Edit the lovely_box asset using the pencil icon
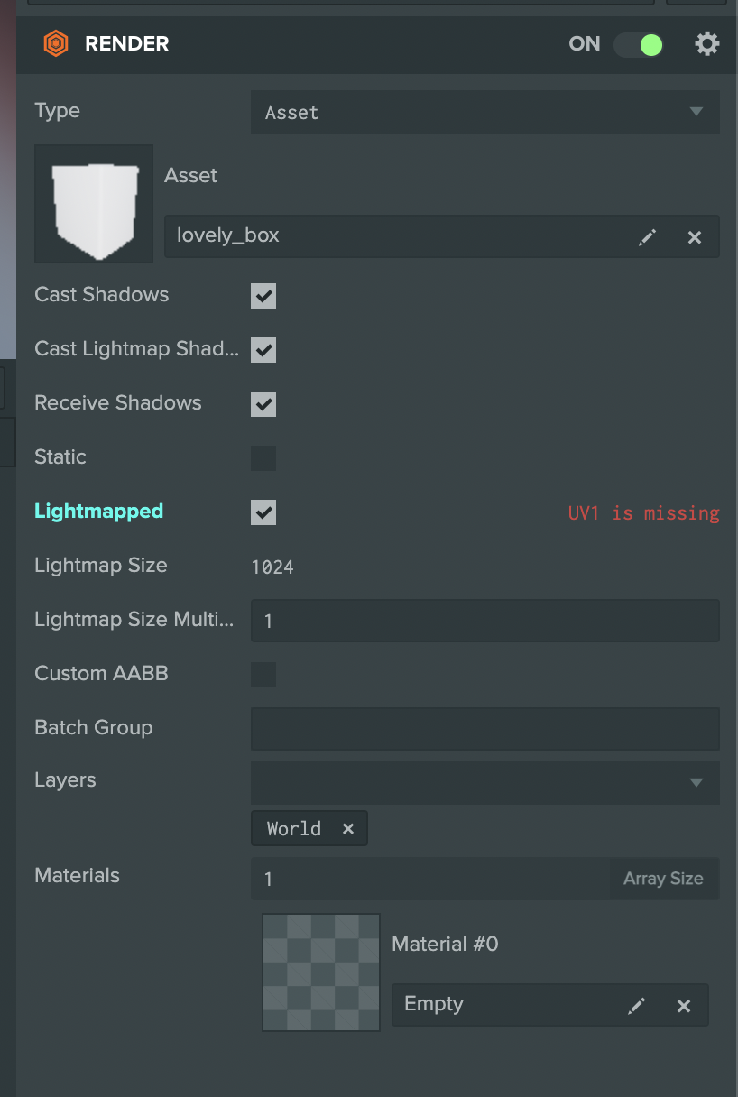 647,236
